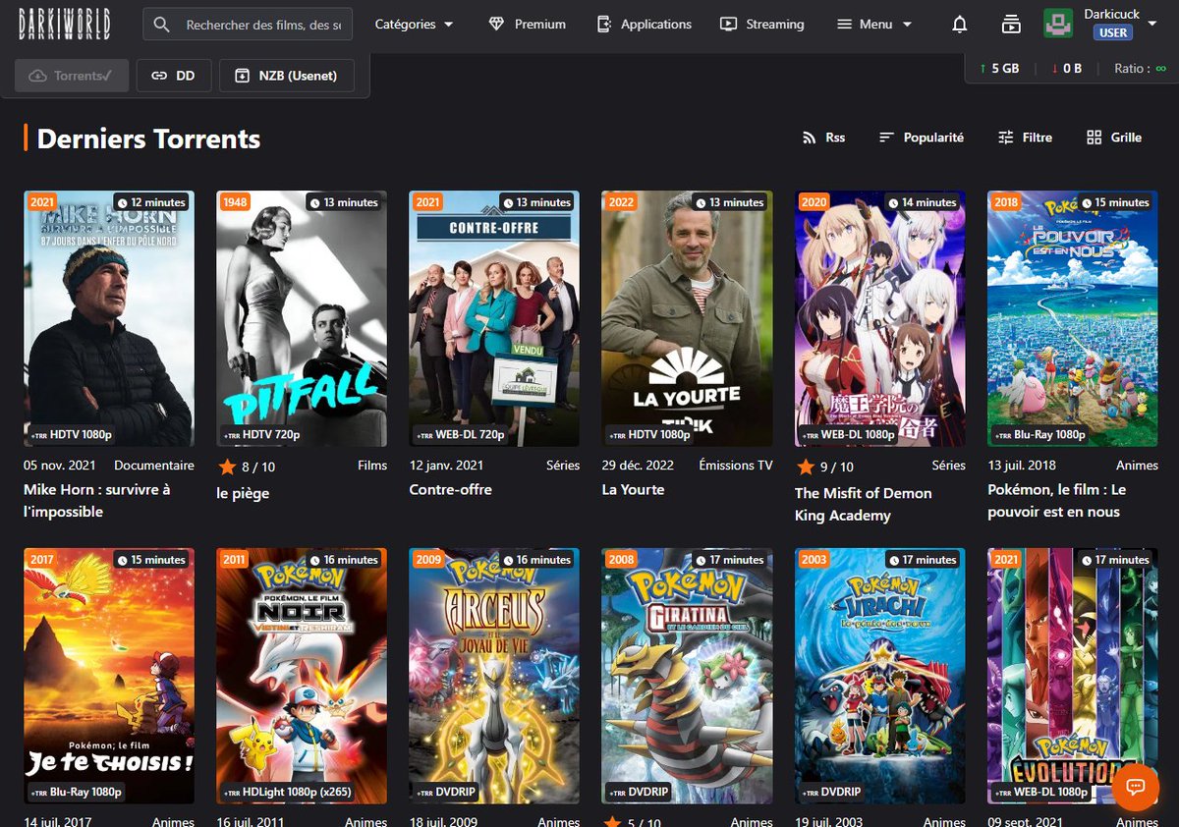1179x827 pixels.
Task: Open the Pokémon Jirachi poster
Action: click(x=879, y=677)
